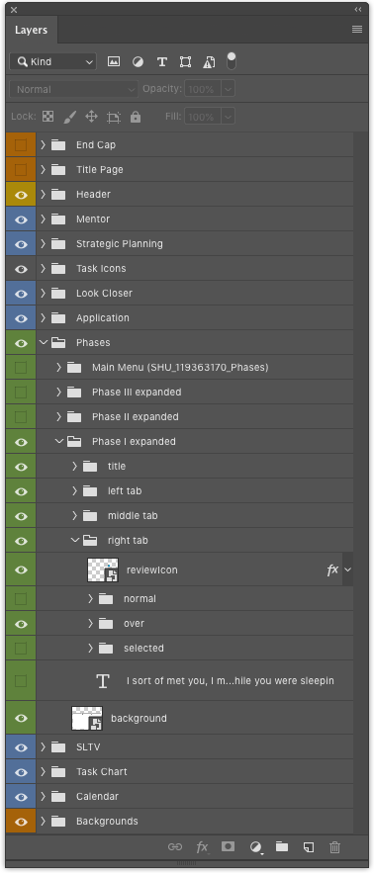Hide the Header group visibility eye

click(21, 195)
